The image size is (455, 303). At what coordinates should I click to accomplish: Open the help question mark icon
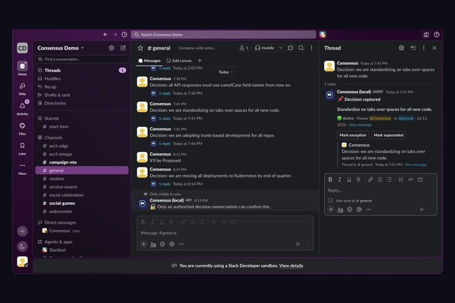[x=436, y=34]
